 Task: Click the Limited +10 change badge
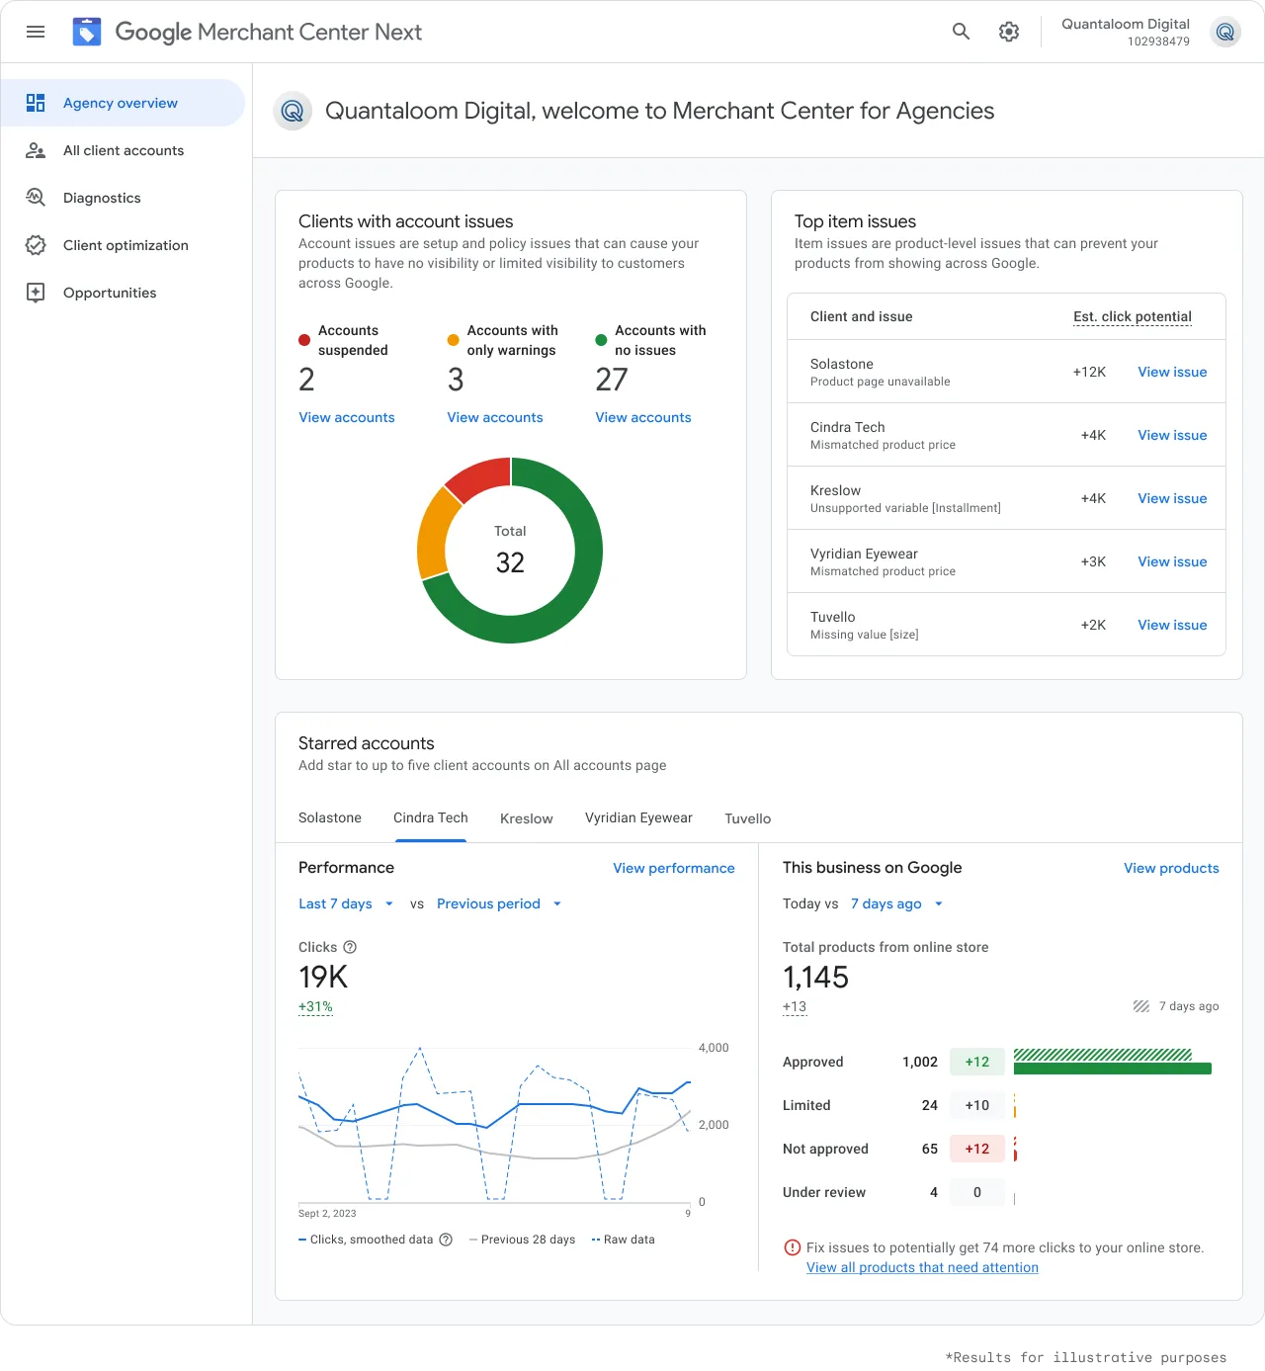[x=977, y=1105]
